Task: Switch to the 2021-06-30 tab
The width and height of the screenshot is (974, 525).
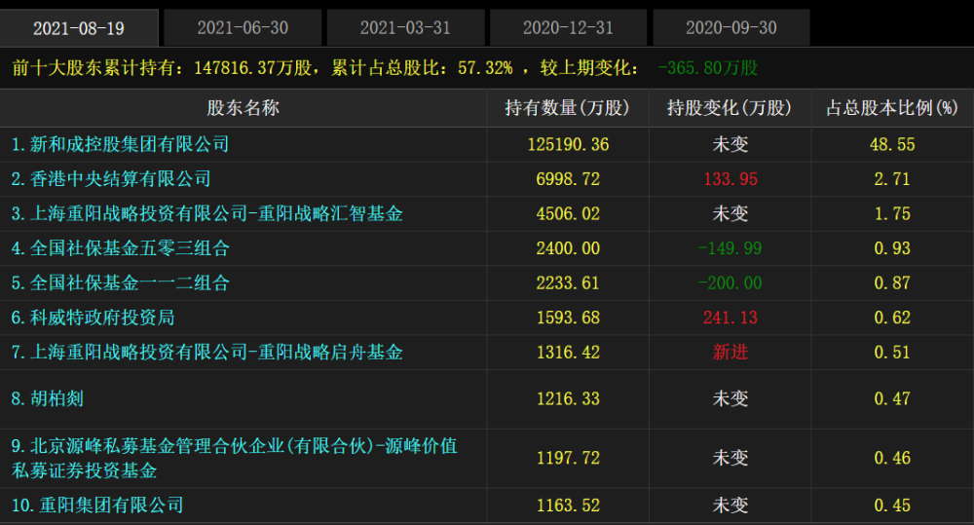Action: (x=243, y=28)
